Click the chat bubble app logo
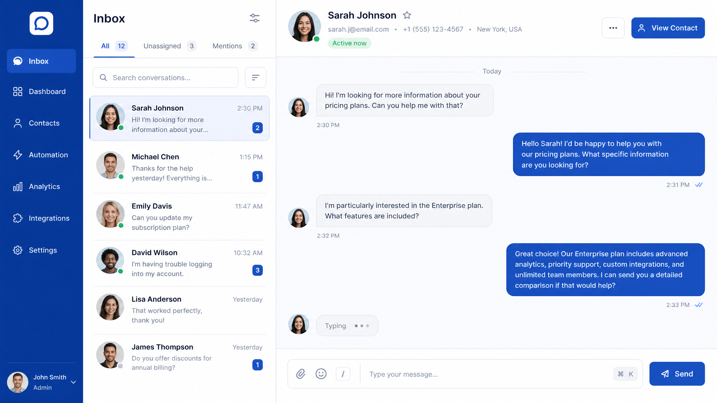 41,23
